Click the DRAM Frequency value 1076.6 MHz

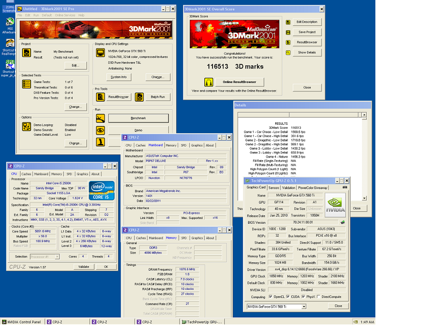[x=187, y=270]
